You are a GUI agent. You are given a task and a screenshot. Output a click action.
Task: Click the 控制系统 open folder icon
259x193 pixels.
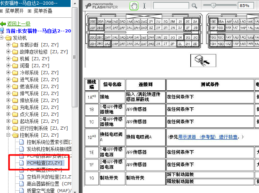[15, 135]
